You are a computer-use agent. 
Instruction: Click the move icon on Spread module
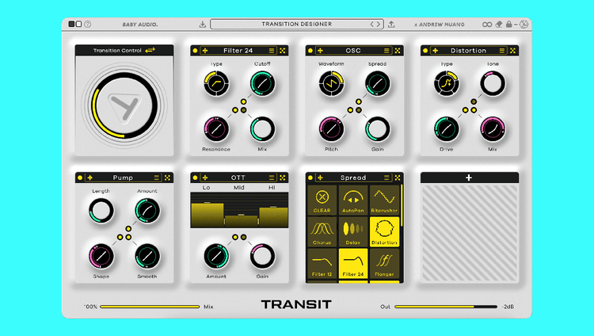point(320,178)
